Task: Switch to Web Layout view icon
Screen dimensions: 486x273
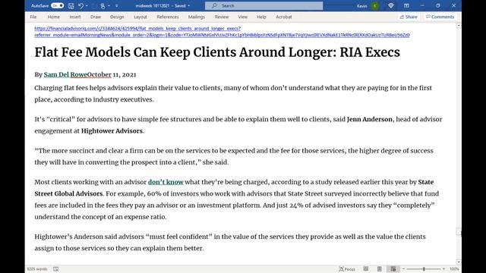Action: click(x=393, y=269)
